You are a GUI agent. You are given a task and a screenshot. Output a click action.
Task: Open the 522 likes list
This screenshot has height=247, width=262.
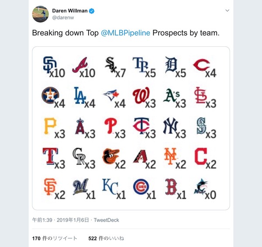tap(106, 238)
